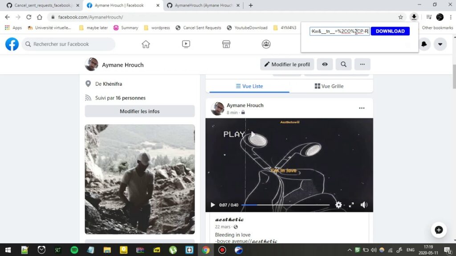Select the address bar URL
Image resolution: width=456 pixels, height=256 pixels.
coord(90,17)
